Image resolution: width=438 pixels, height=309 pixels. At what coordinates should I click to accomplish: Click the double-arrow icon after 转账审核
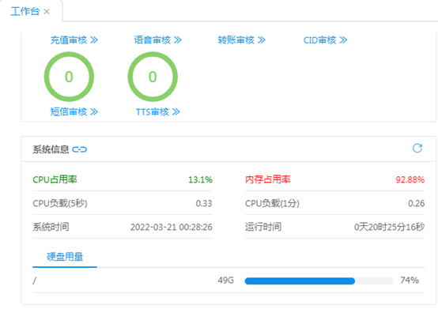262,40
